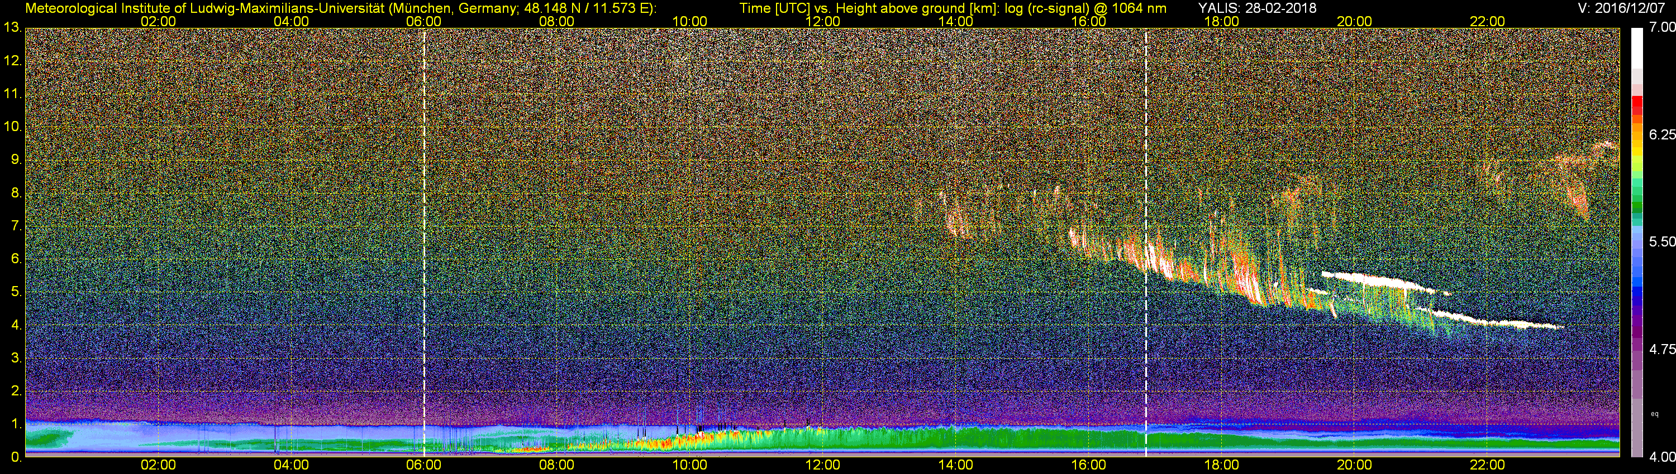The height and width of the screenshot is (474, 1676).
Task: Click the 4.75 colorbar value
Action: pyautogui.click(x=1663, y=349)
